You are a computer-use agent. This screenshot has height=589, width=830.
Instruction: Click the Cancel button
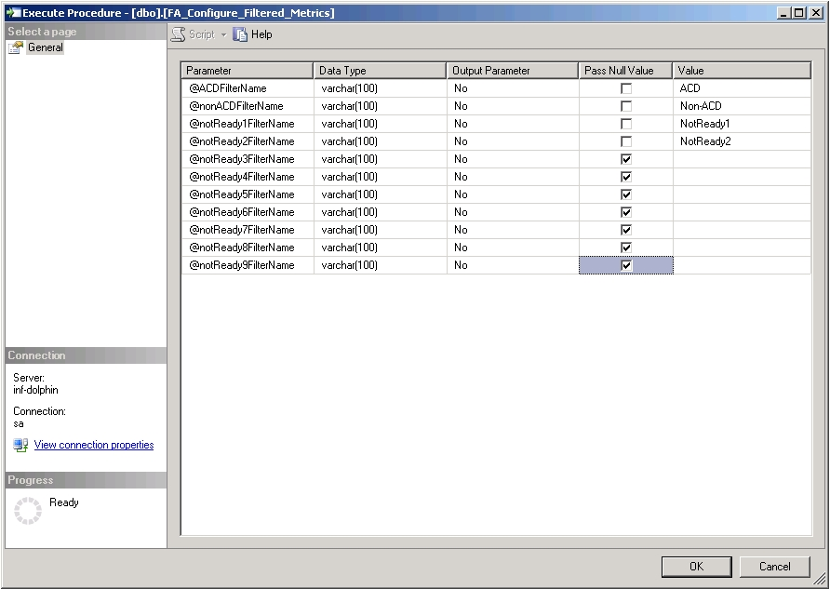tap(774, 567)
